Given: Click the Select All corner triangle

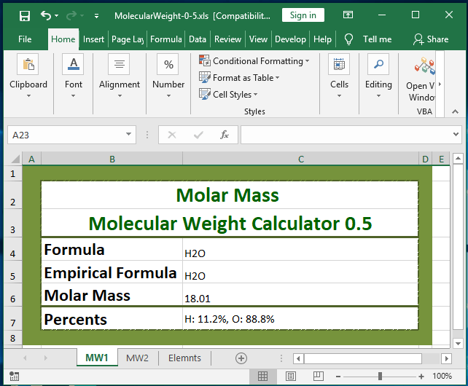Looking at the screenshot, I should tap(15, 159).
